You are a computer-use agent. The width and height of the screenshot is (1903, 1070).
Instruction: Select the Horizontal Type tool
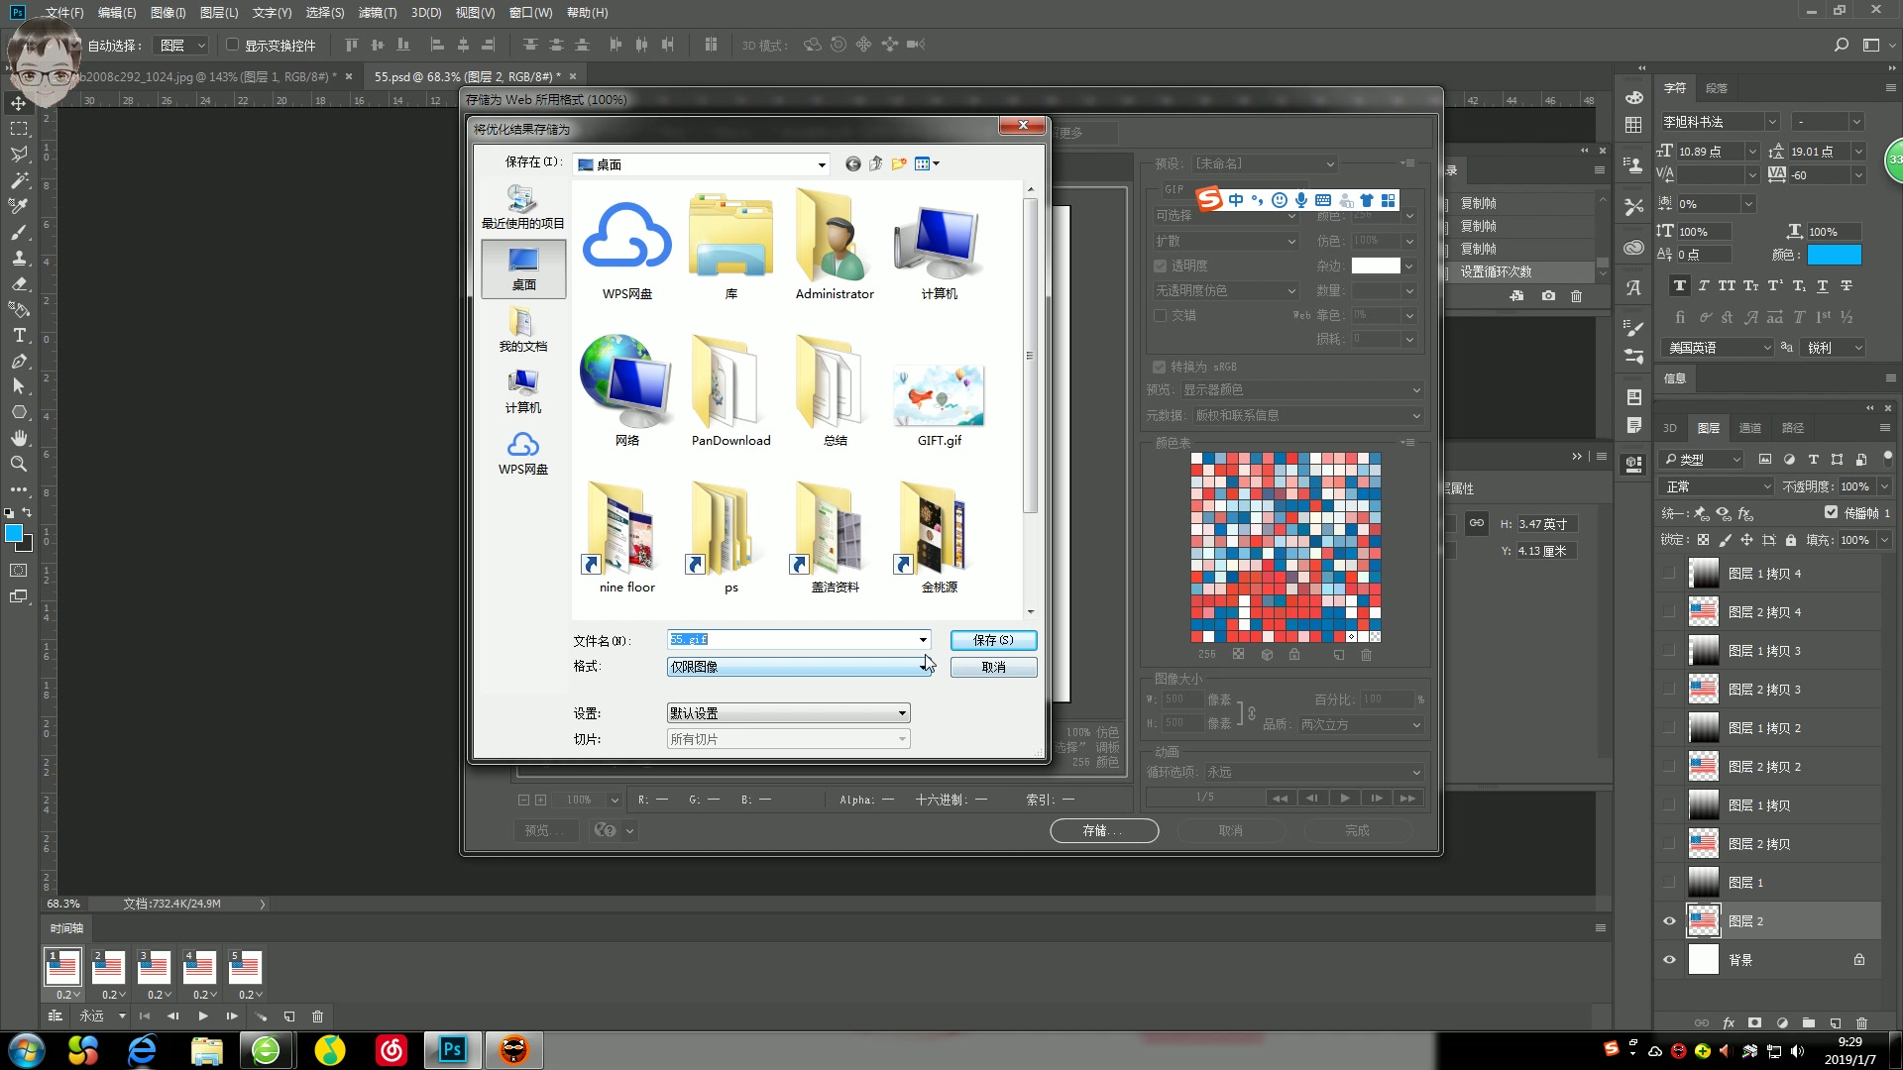[19, 336]
